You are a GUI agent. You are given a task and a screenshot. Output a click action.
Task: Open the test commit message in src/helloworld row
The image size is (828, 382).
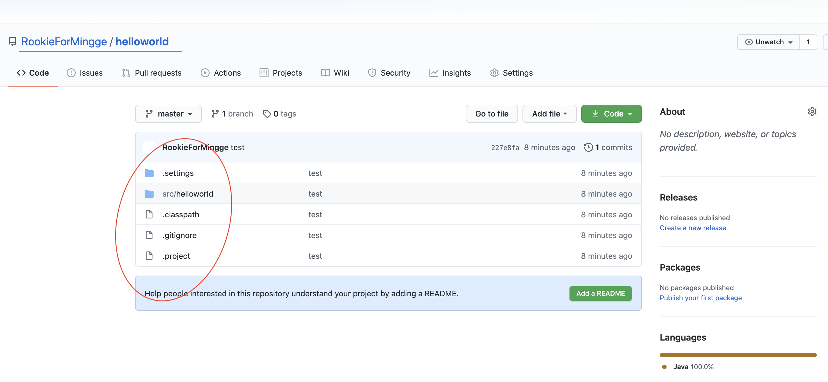pyautogui.click(x=315, y=194)
